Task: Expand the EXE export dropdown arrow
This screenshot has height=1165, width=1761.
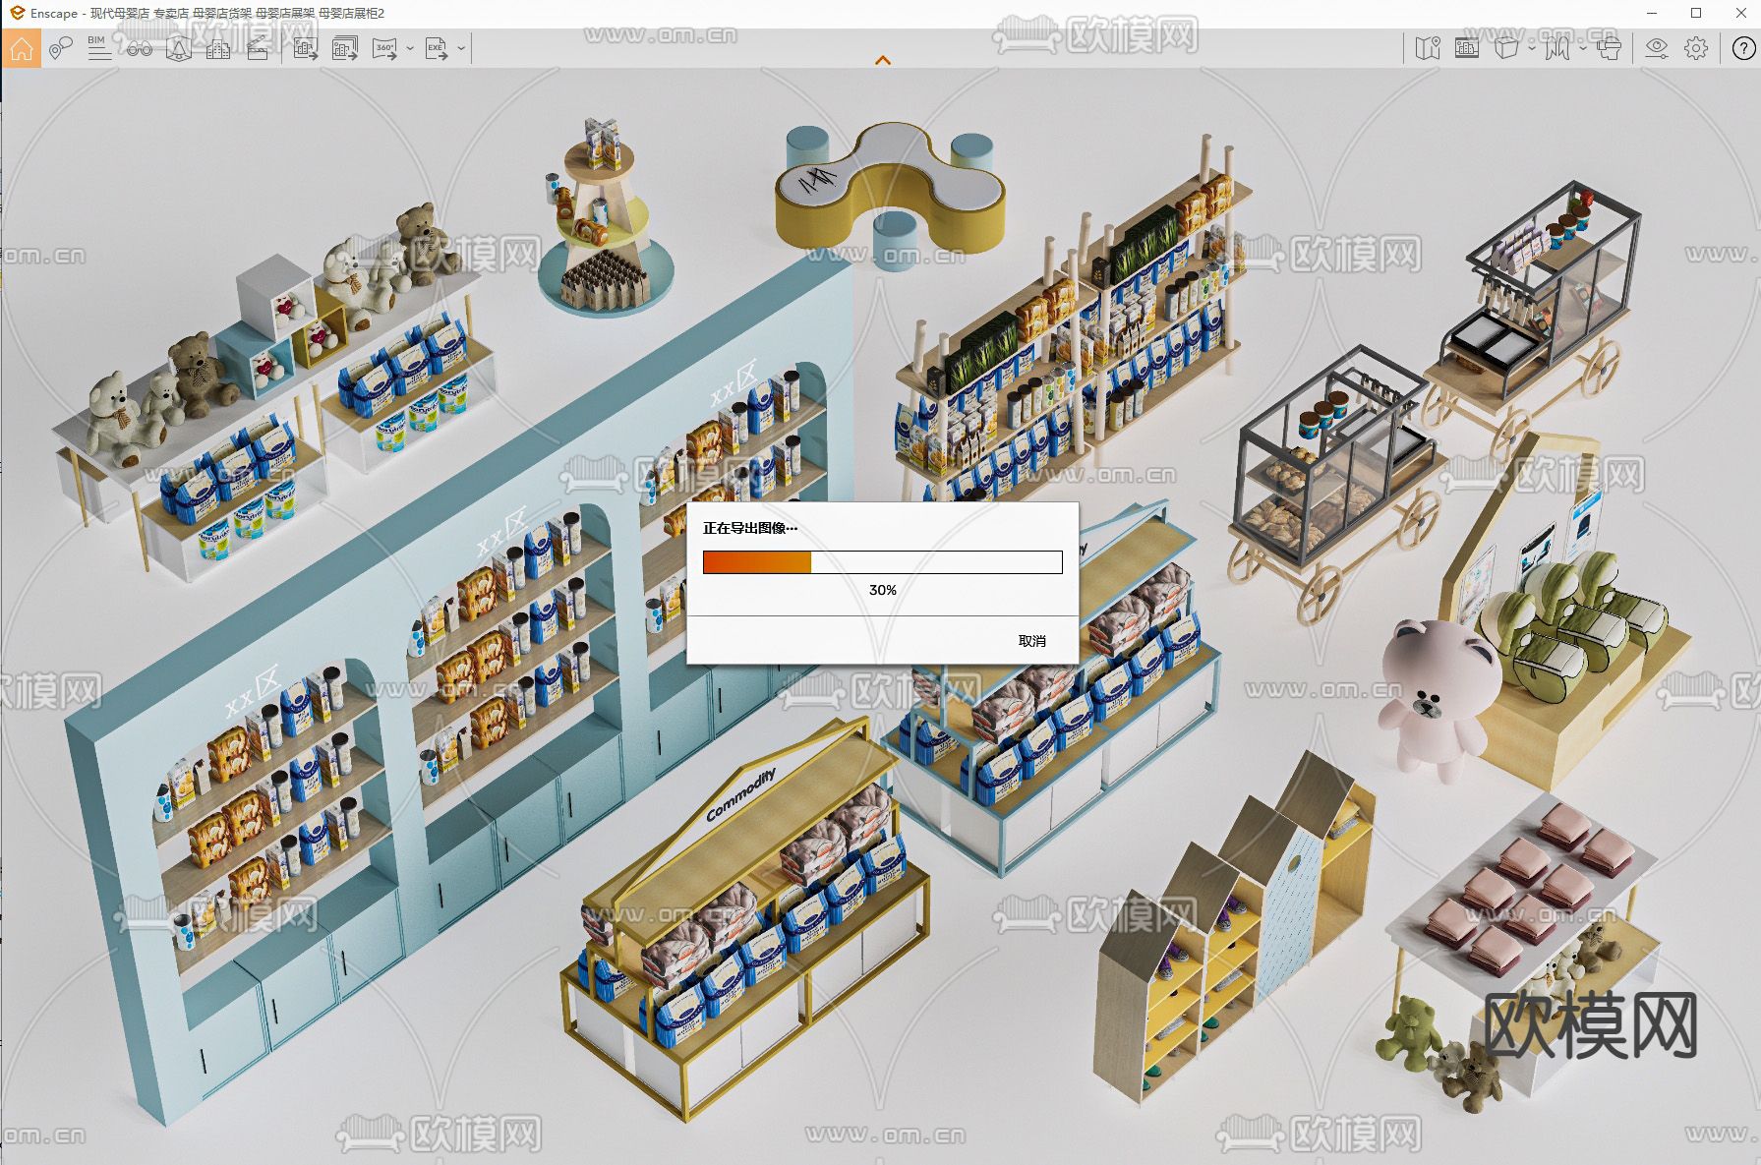Action: pos(461,48)
